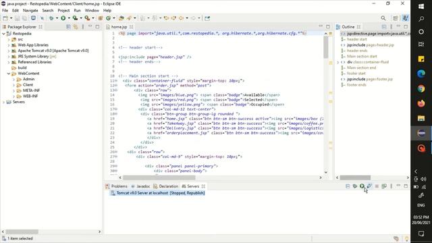
Task: Click the Open Type toolbar icon
Action: coord(122,18)
